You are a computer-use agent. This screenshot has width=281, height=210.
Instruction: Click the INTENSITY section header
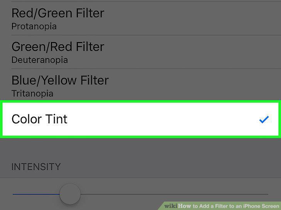coord(36,167)
